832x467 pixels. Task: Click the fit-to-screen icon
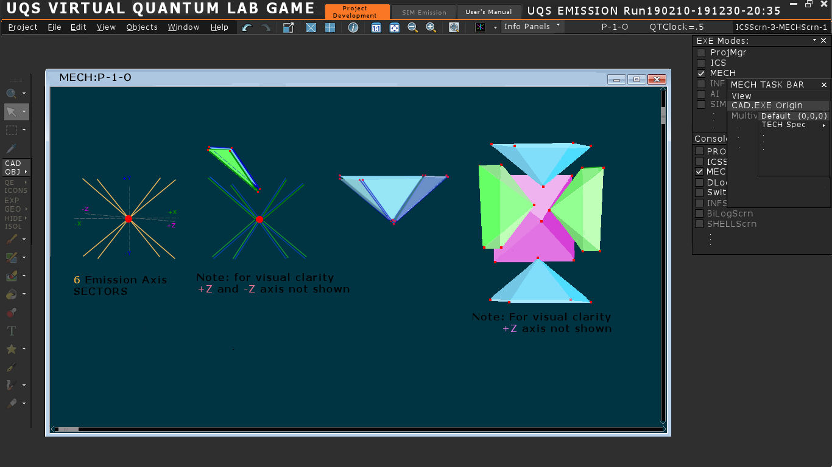[x=395, y=27]
